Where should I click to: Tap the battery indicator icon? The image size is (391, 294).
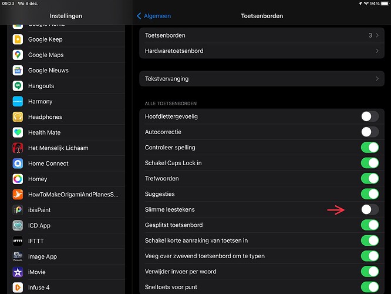coord(385,4)
